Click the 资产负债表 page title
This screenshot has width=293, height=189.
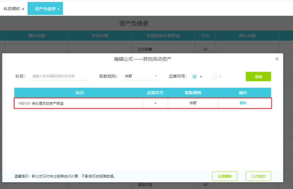coord(134,23)
